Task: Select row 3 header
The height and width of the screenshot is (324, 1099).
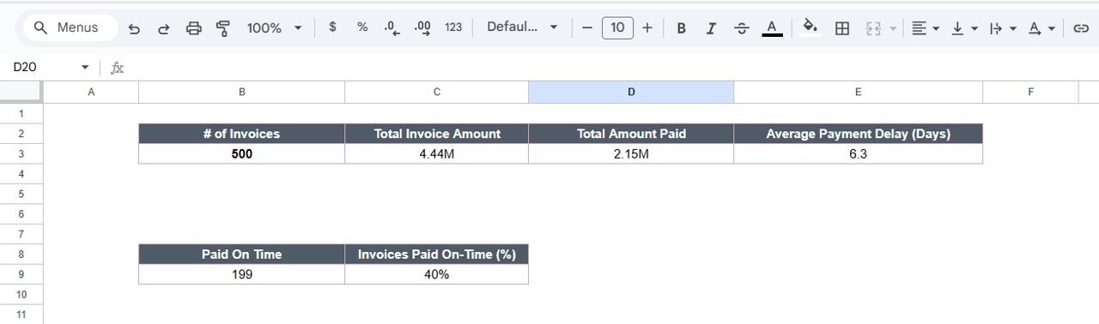Action: point(21,154)
